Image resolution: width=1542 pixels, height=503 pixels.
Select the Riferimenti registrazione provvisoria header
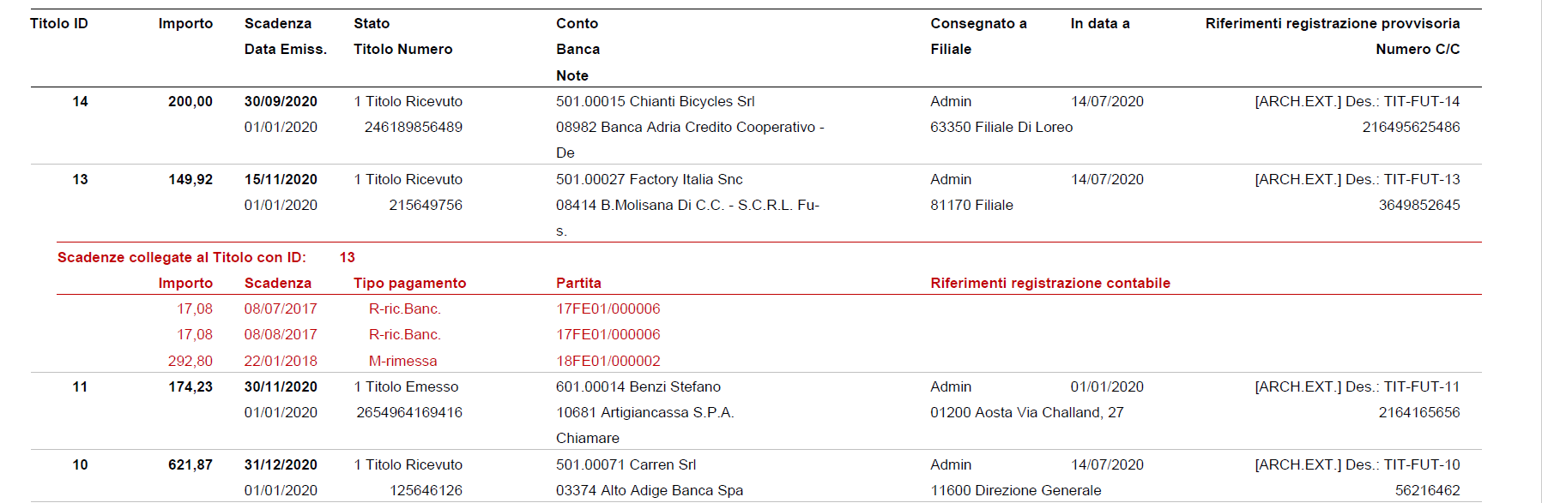1332,24
